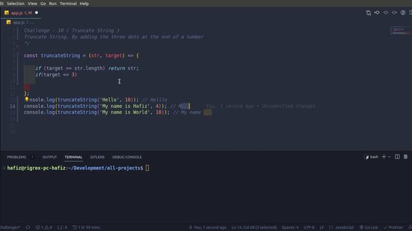Click the editor minimap preview

click(400, 30)
